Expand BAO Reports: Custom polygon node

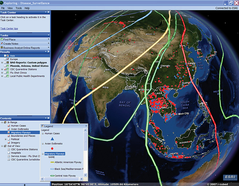point(2,63)
